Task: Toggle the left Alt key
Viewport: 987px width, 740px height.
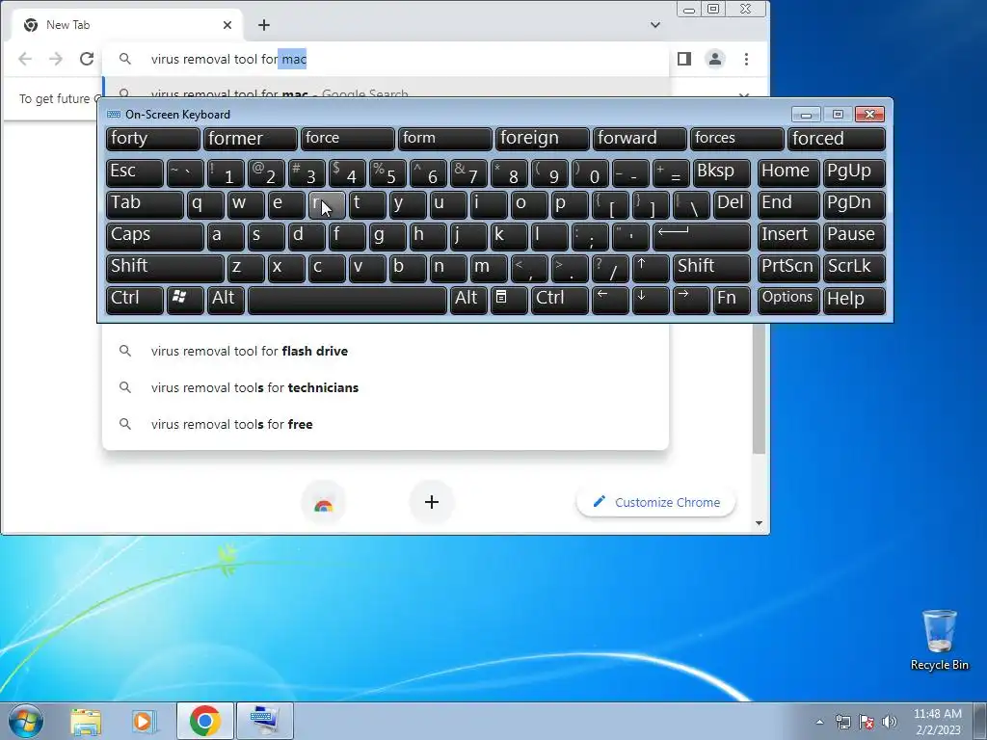Action: point(226,300)
